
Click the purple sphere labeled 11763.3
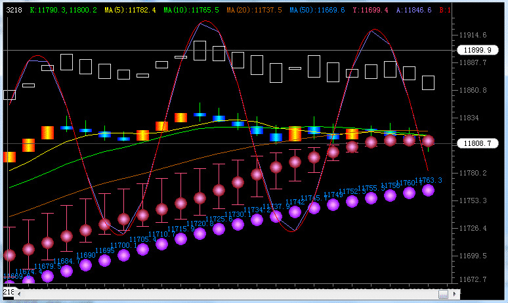429,190
